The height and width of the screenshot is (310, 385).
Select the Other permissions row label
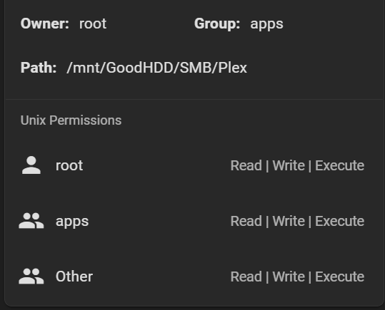point(74,277)
